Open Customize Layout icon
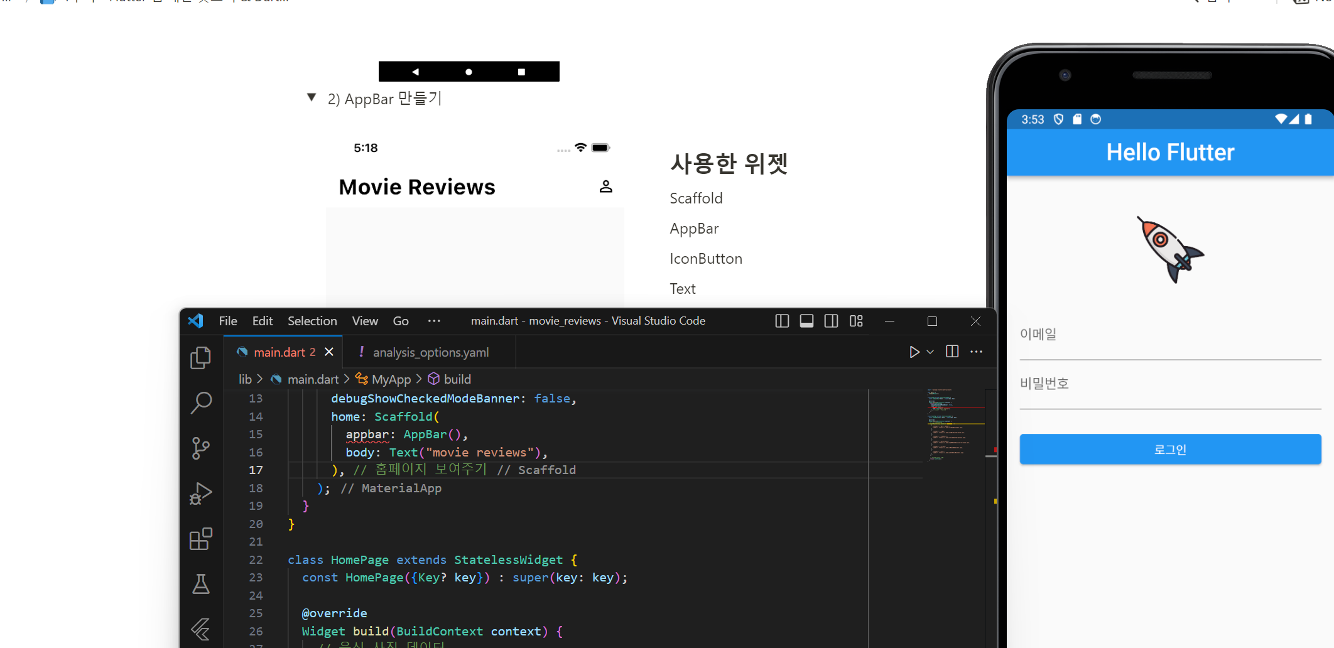 point(856,321)
